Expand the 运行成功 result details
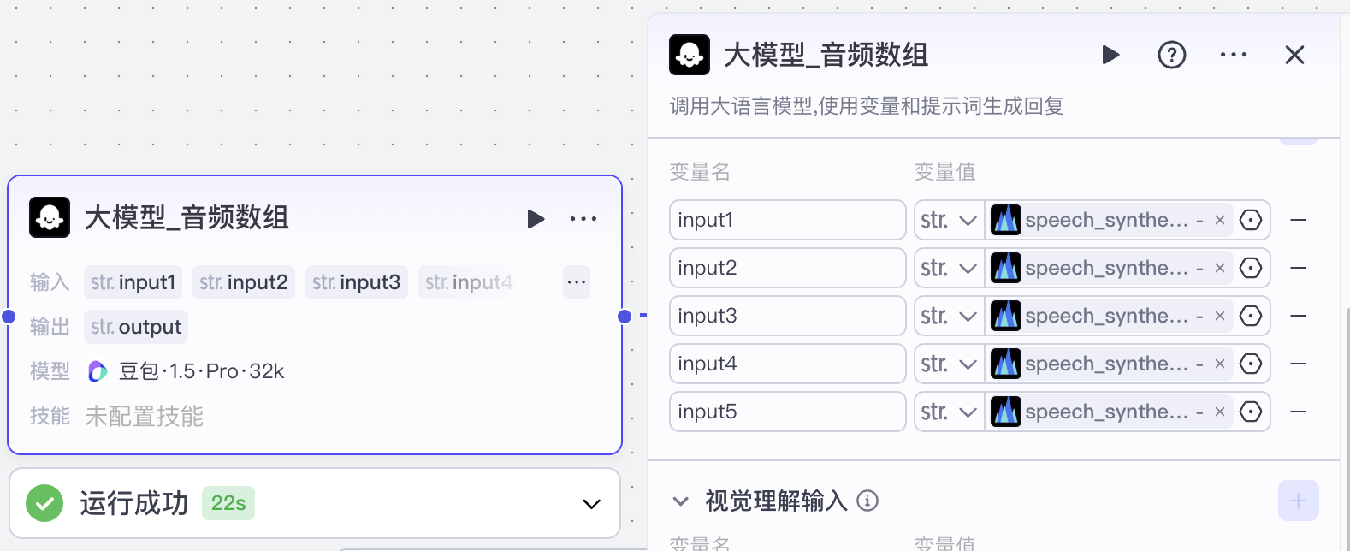The image size is (1350, 551). pos(590,504)
